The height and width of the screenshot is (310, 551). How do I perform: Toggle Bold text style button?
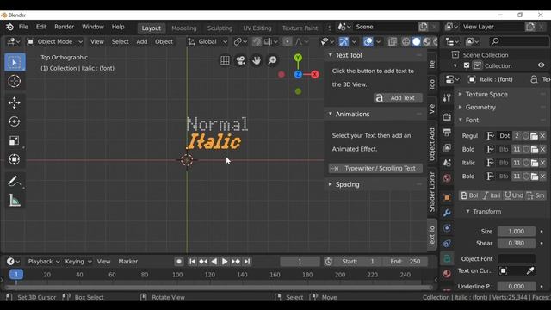[x=469, y=195]
